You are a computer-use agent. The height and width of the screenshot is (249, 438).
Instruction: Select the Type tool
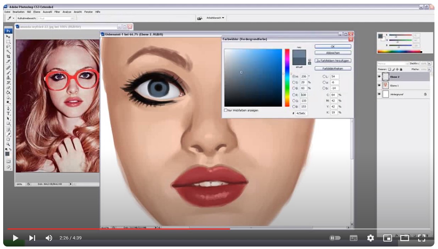pyautogui.click(x=8, y=114)
